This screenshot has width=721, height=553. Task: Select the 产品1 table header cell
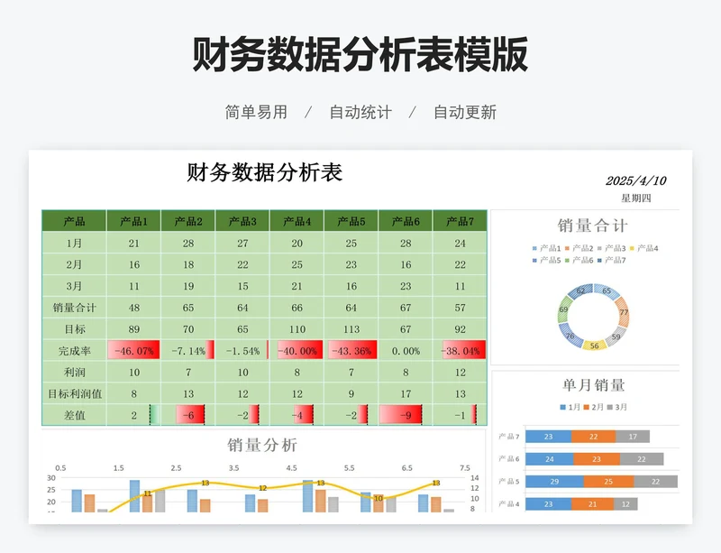click(x=133, y=222)
